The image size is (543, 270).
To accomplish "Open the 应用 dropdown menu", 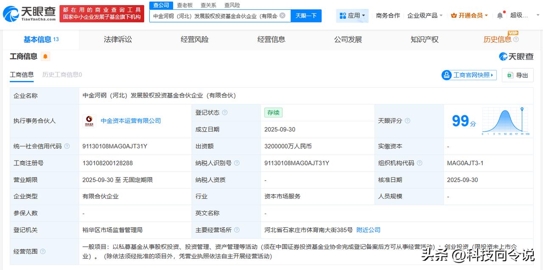I will [x=353, y=16].
